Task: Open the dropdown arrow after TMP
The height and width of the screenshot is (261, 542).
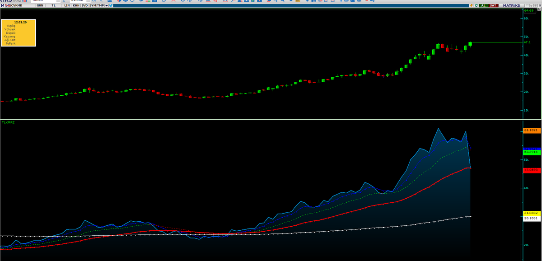Action: pos(106,5)
